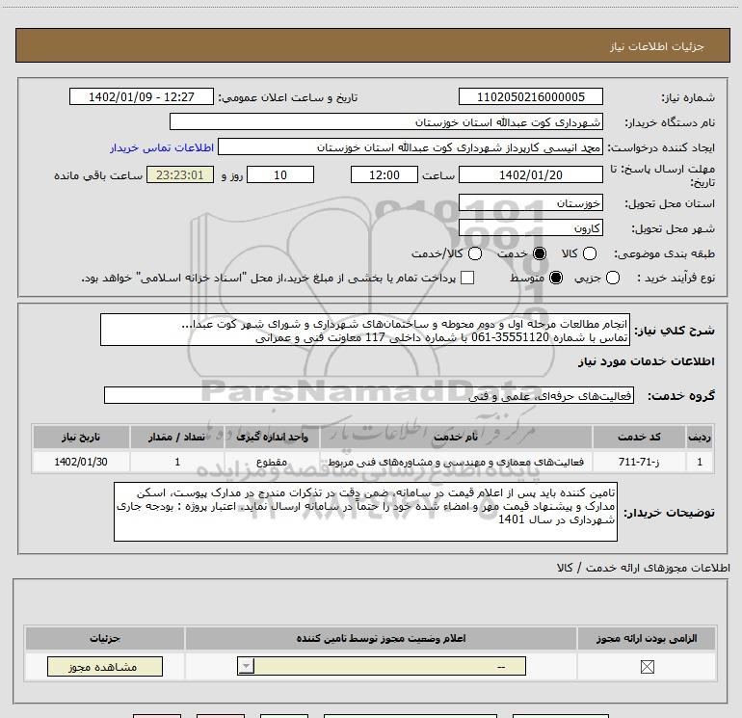This screenshot has width=742, height=718.
Task: Click the گروه خدمت field
Action: tap(369, 396)
